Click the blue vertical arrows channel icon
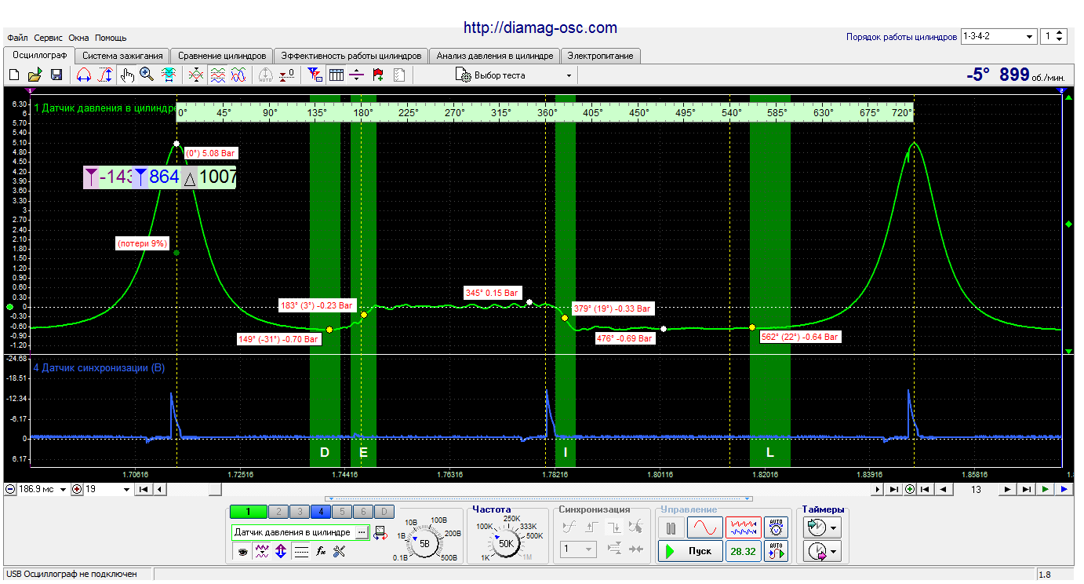The width and height of the screenshot is (1084, 584). tap(281, 552)
